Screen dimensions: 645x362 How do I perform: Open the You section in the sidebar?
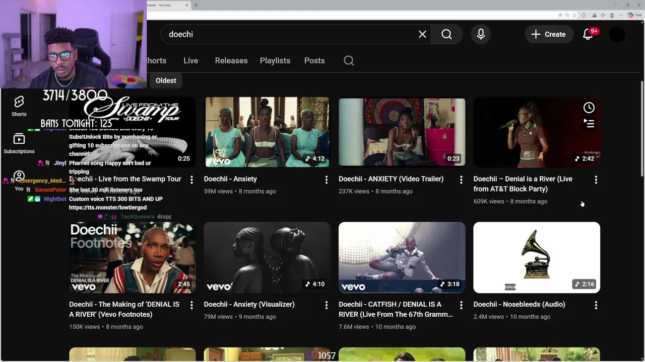[x=19, y=181]
